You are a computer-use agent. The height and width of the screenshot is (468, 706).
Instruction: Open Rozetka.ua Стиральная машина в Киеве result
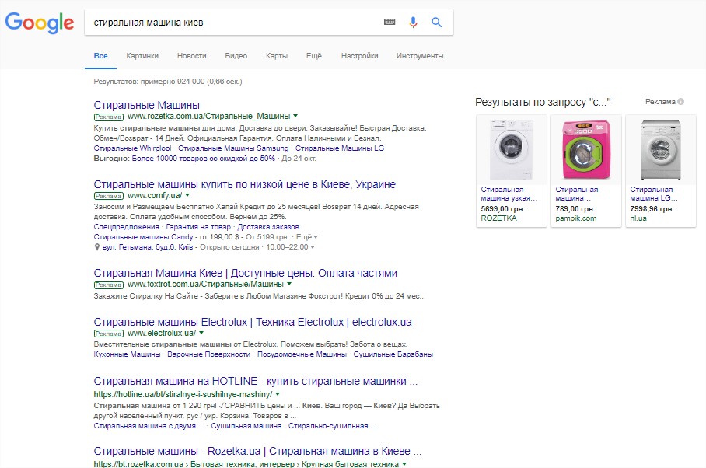pos(257,451)
